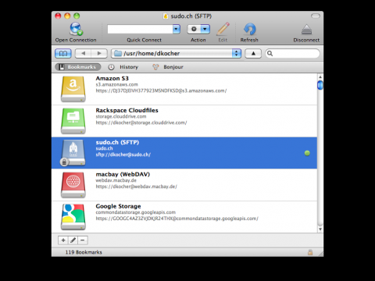Click the Amazon S3 https URL line

[x=161, y=91]
